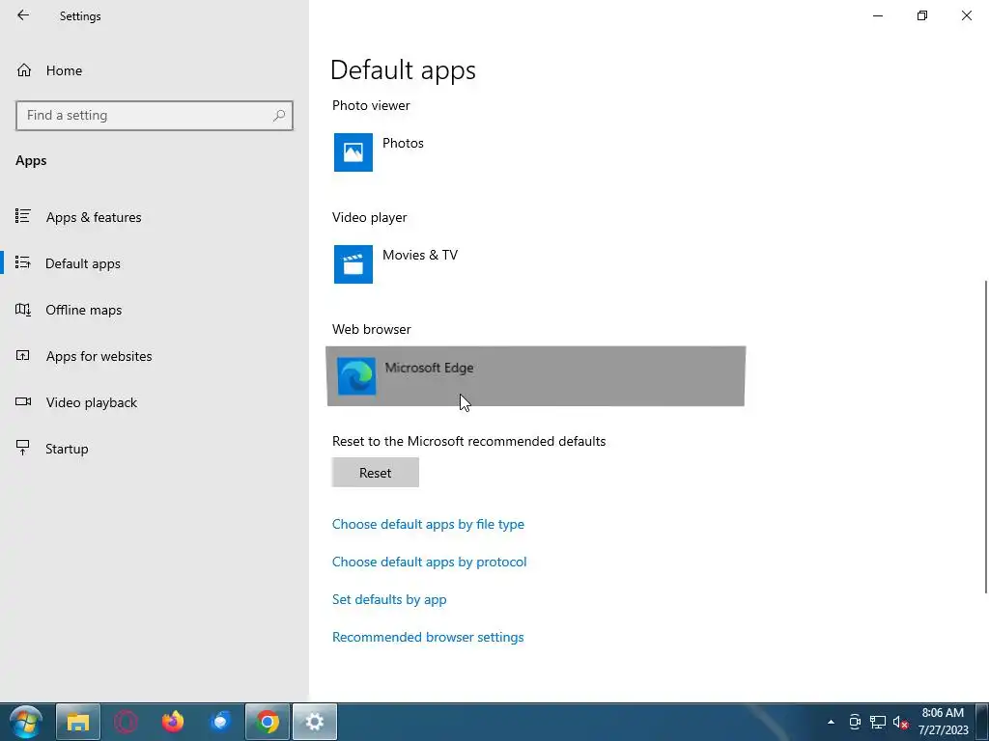Click the muted volume tray icon
The width and height of the screenshot is (989, 741).
click(900, 722)
